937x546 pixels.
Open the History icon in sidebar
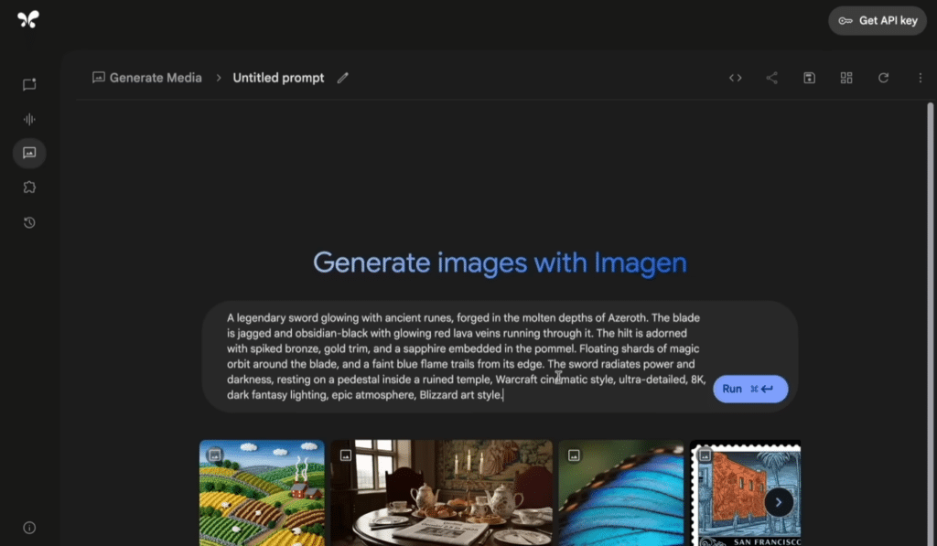pos(29,222)
